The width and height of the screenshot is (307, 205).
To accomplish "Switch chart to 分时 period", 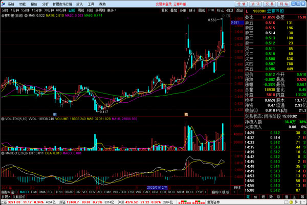I will (5, 10).
